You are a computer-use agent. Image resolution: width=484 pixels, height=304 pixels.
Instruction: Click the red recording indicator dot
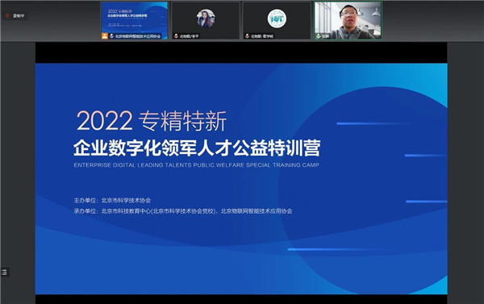pos(7,15)
